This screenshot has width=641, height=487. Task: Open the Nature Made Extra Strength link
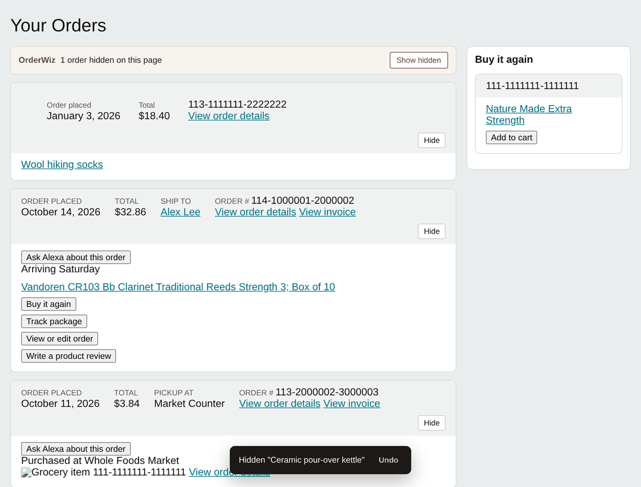(x=529, y=115)
